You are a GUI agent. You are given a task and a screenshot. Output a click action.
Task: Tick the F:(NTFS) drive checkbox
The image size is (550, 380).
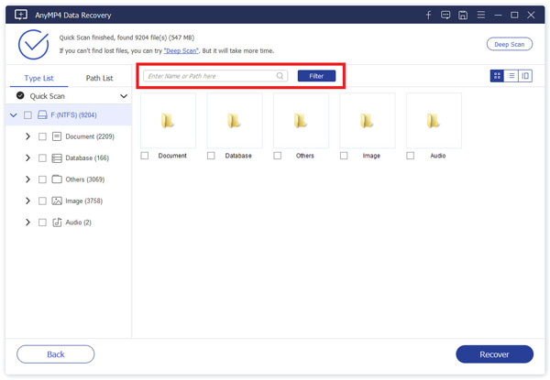click(27, 115)
